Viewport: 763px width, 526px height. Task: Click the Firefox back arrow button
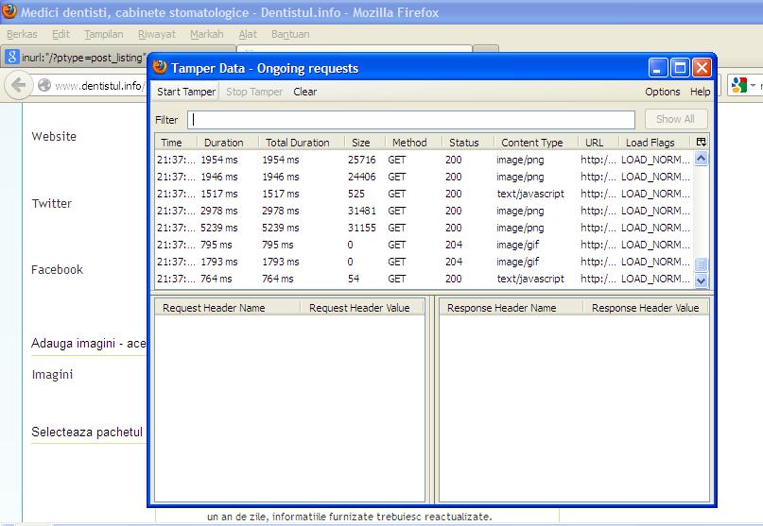19,85
